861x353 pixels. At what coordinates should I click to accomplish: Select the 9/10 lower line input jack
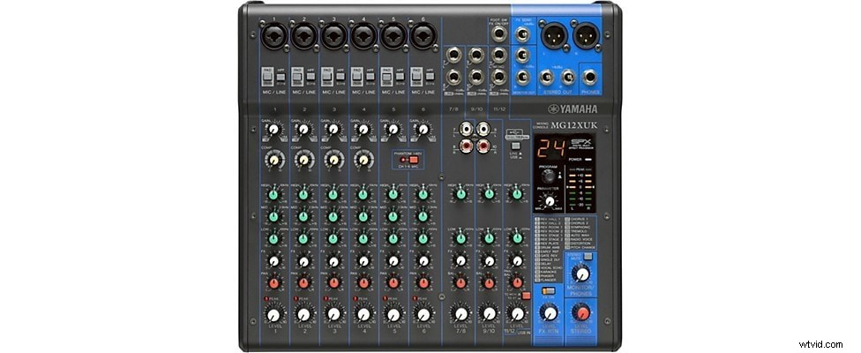(x=476, y=77)
